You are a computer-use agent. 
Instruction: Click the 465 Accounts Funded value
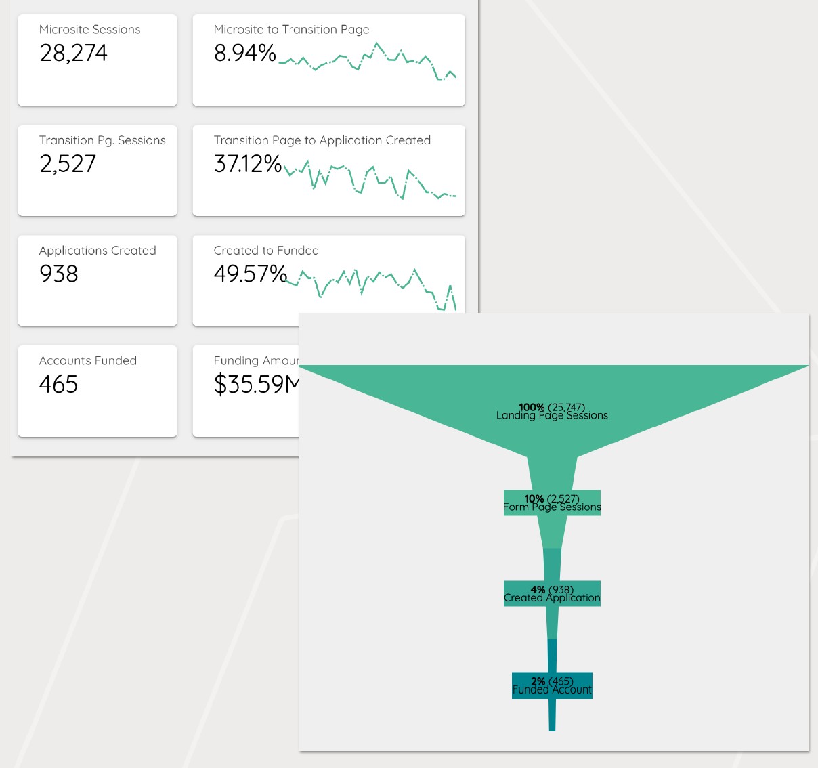point(59,384)
